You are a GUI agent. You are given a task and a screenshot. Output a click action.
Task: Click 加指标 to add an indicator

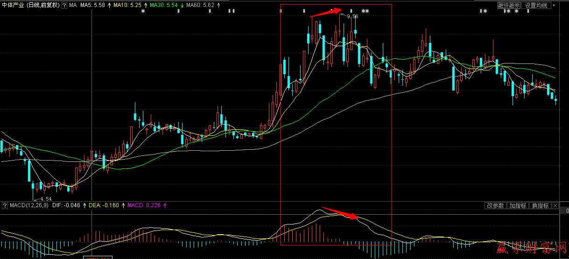point(518,206)
